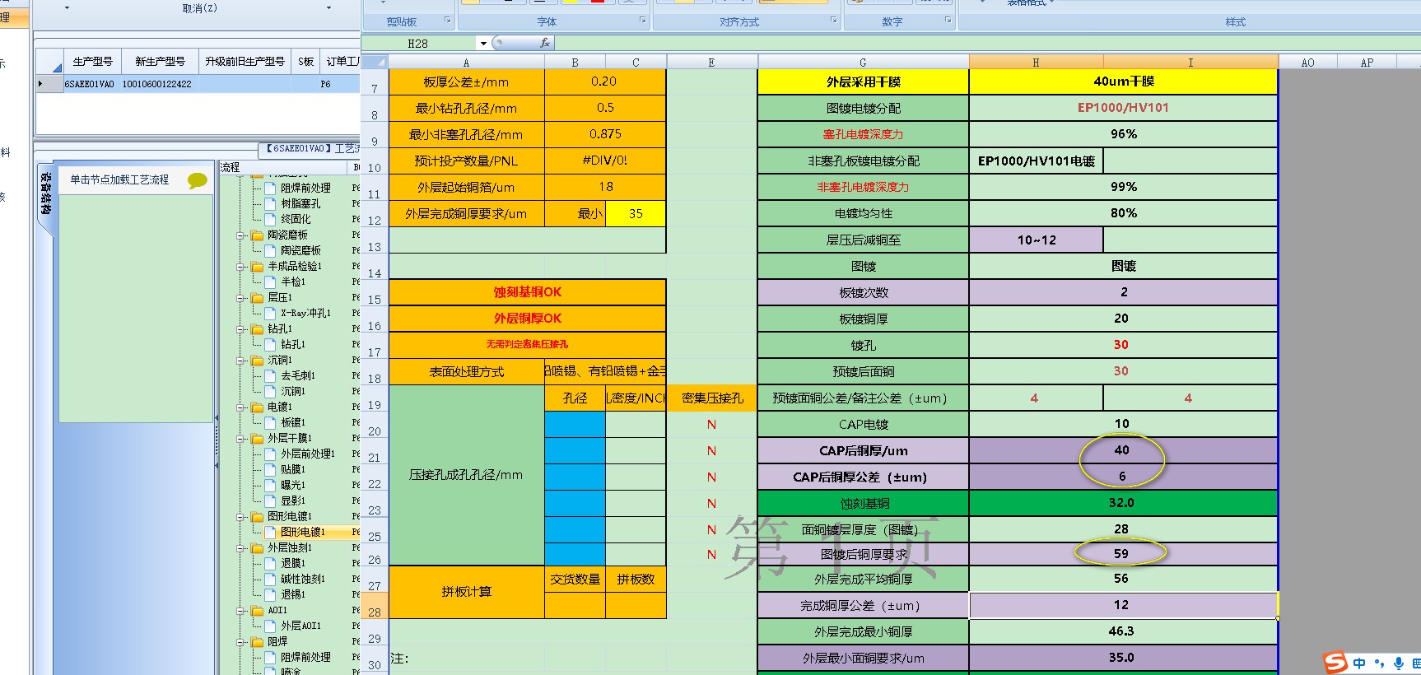Viewport: 1421px width, 675px height.
Task: Select the 曝光1 tree item
Action: tap(293, 485)
